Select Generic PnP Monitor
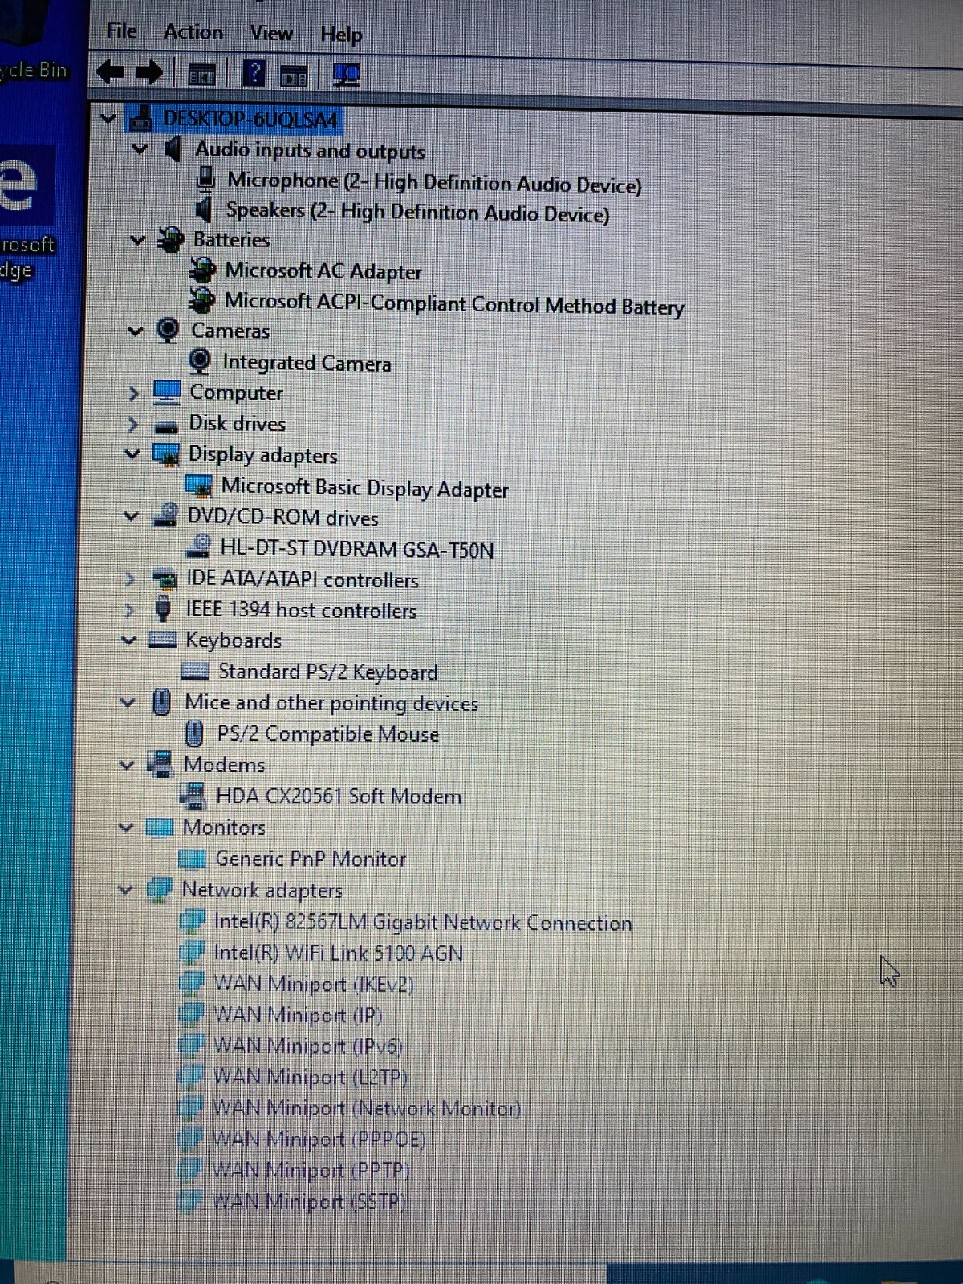 311,859
